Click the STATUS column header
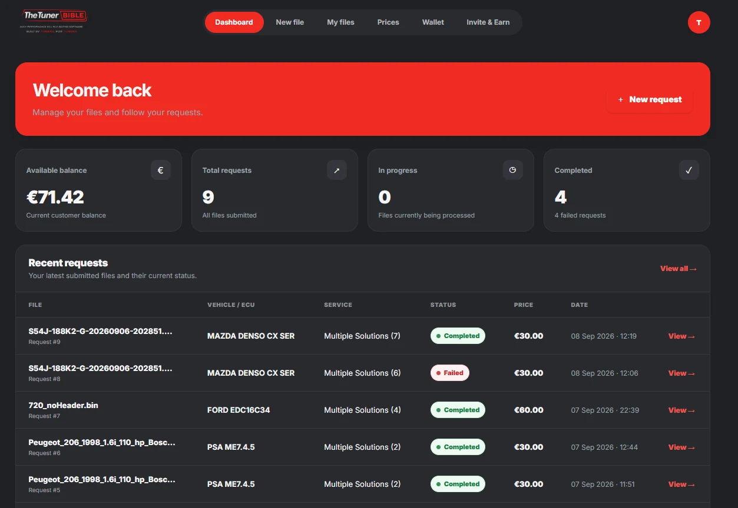The width and height of the screenshot is (738, 508). tap(443, 305)
